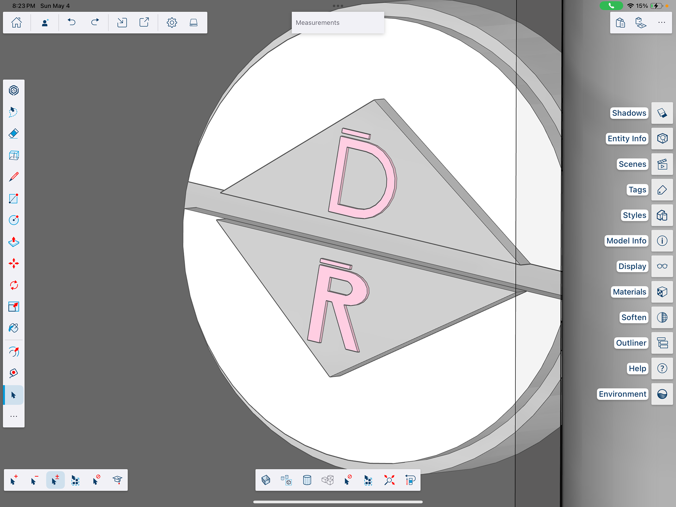
Task: Tap the Undo button
Action: click(x=71, y=23)
